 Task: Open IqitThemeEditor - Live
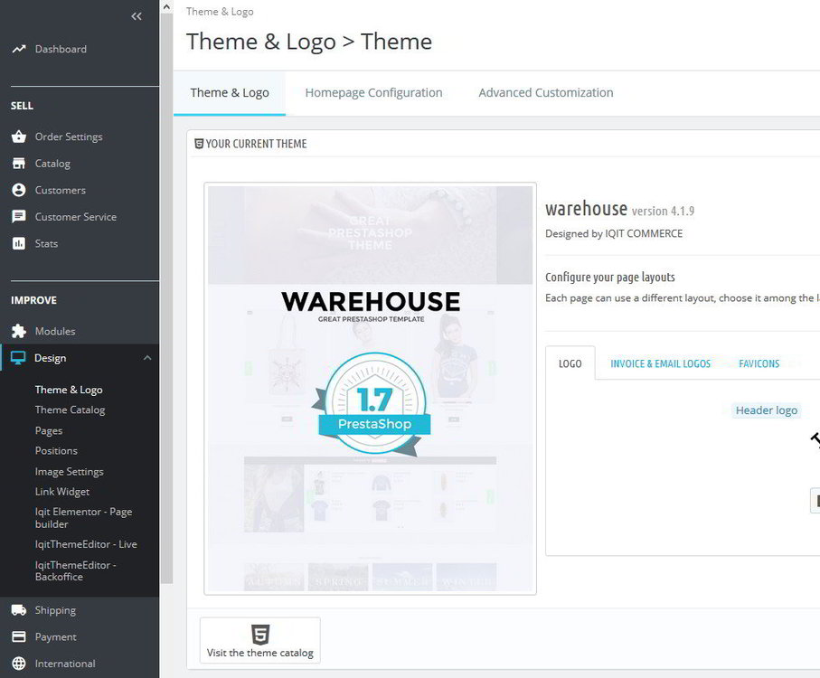86,545
